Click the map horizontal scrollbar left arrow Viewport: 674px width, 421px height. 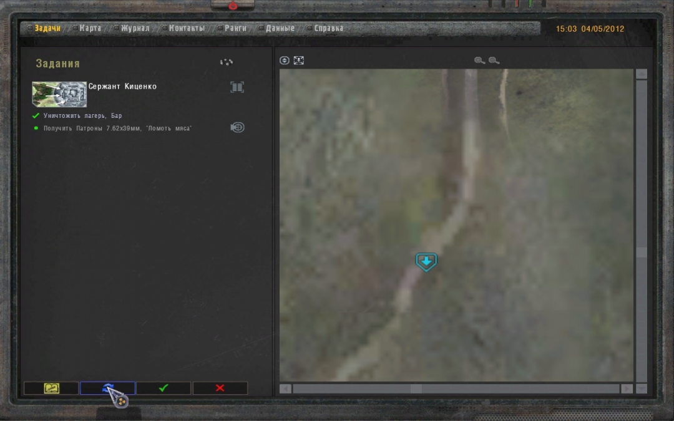click(x=285, y=389)
